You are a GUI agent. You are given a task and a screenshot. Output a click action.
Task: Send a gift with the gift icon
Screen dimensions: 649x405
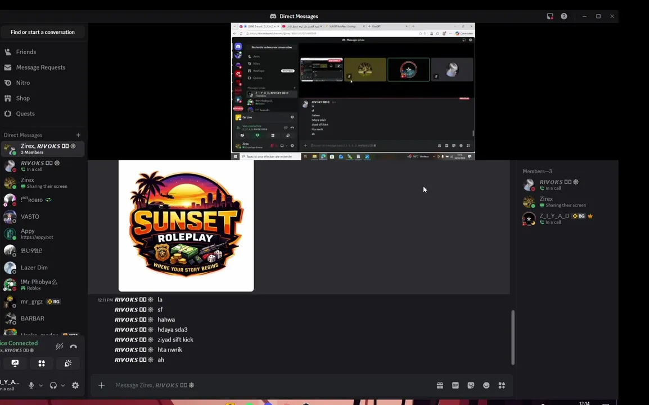click(440, 385)
